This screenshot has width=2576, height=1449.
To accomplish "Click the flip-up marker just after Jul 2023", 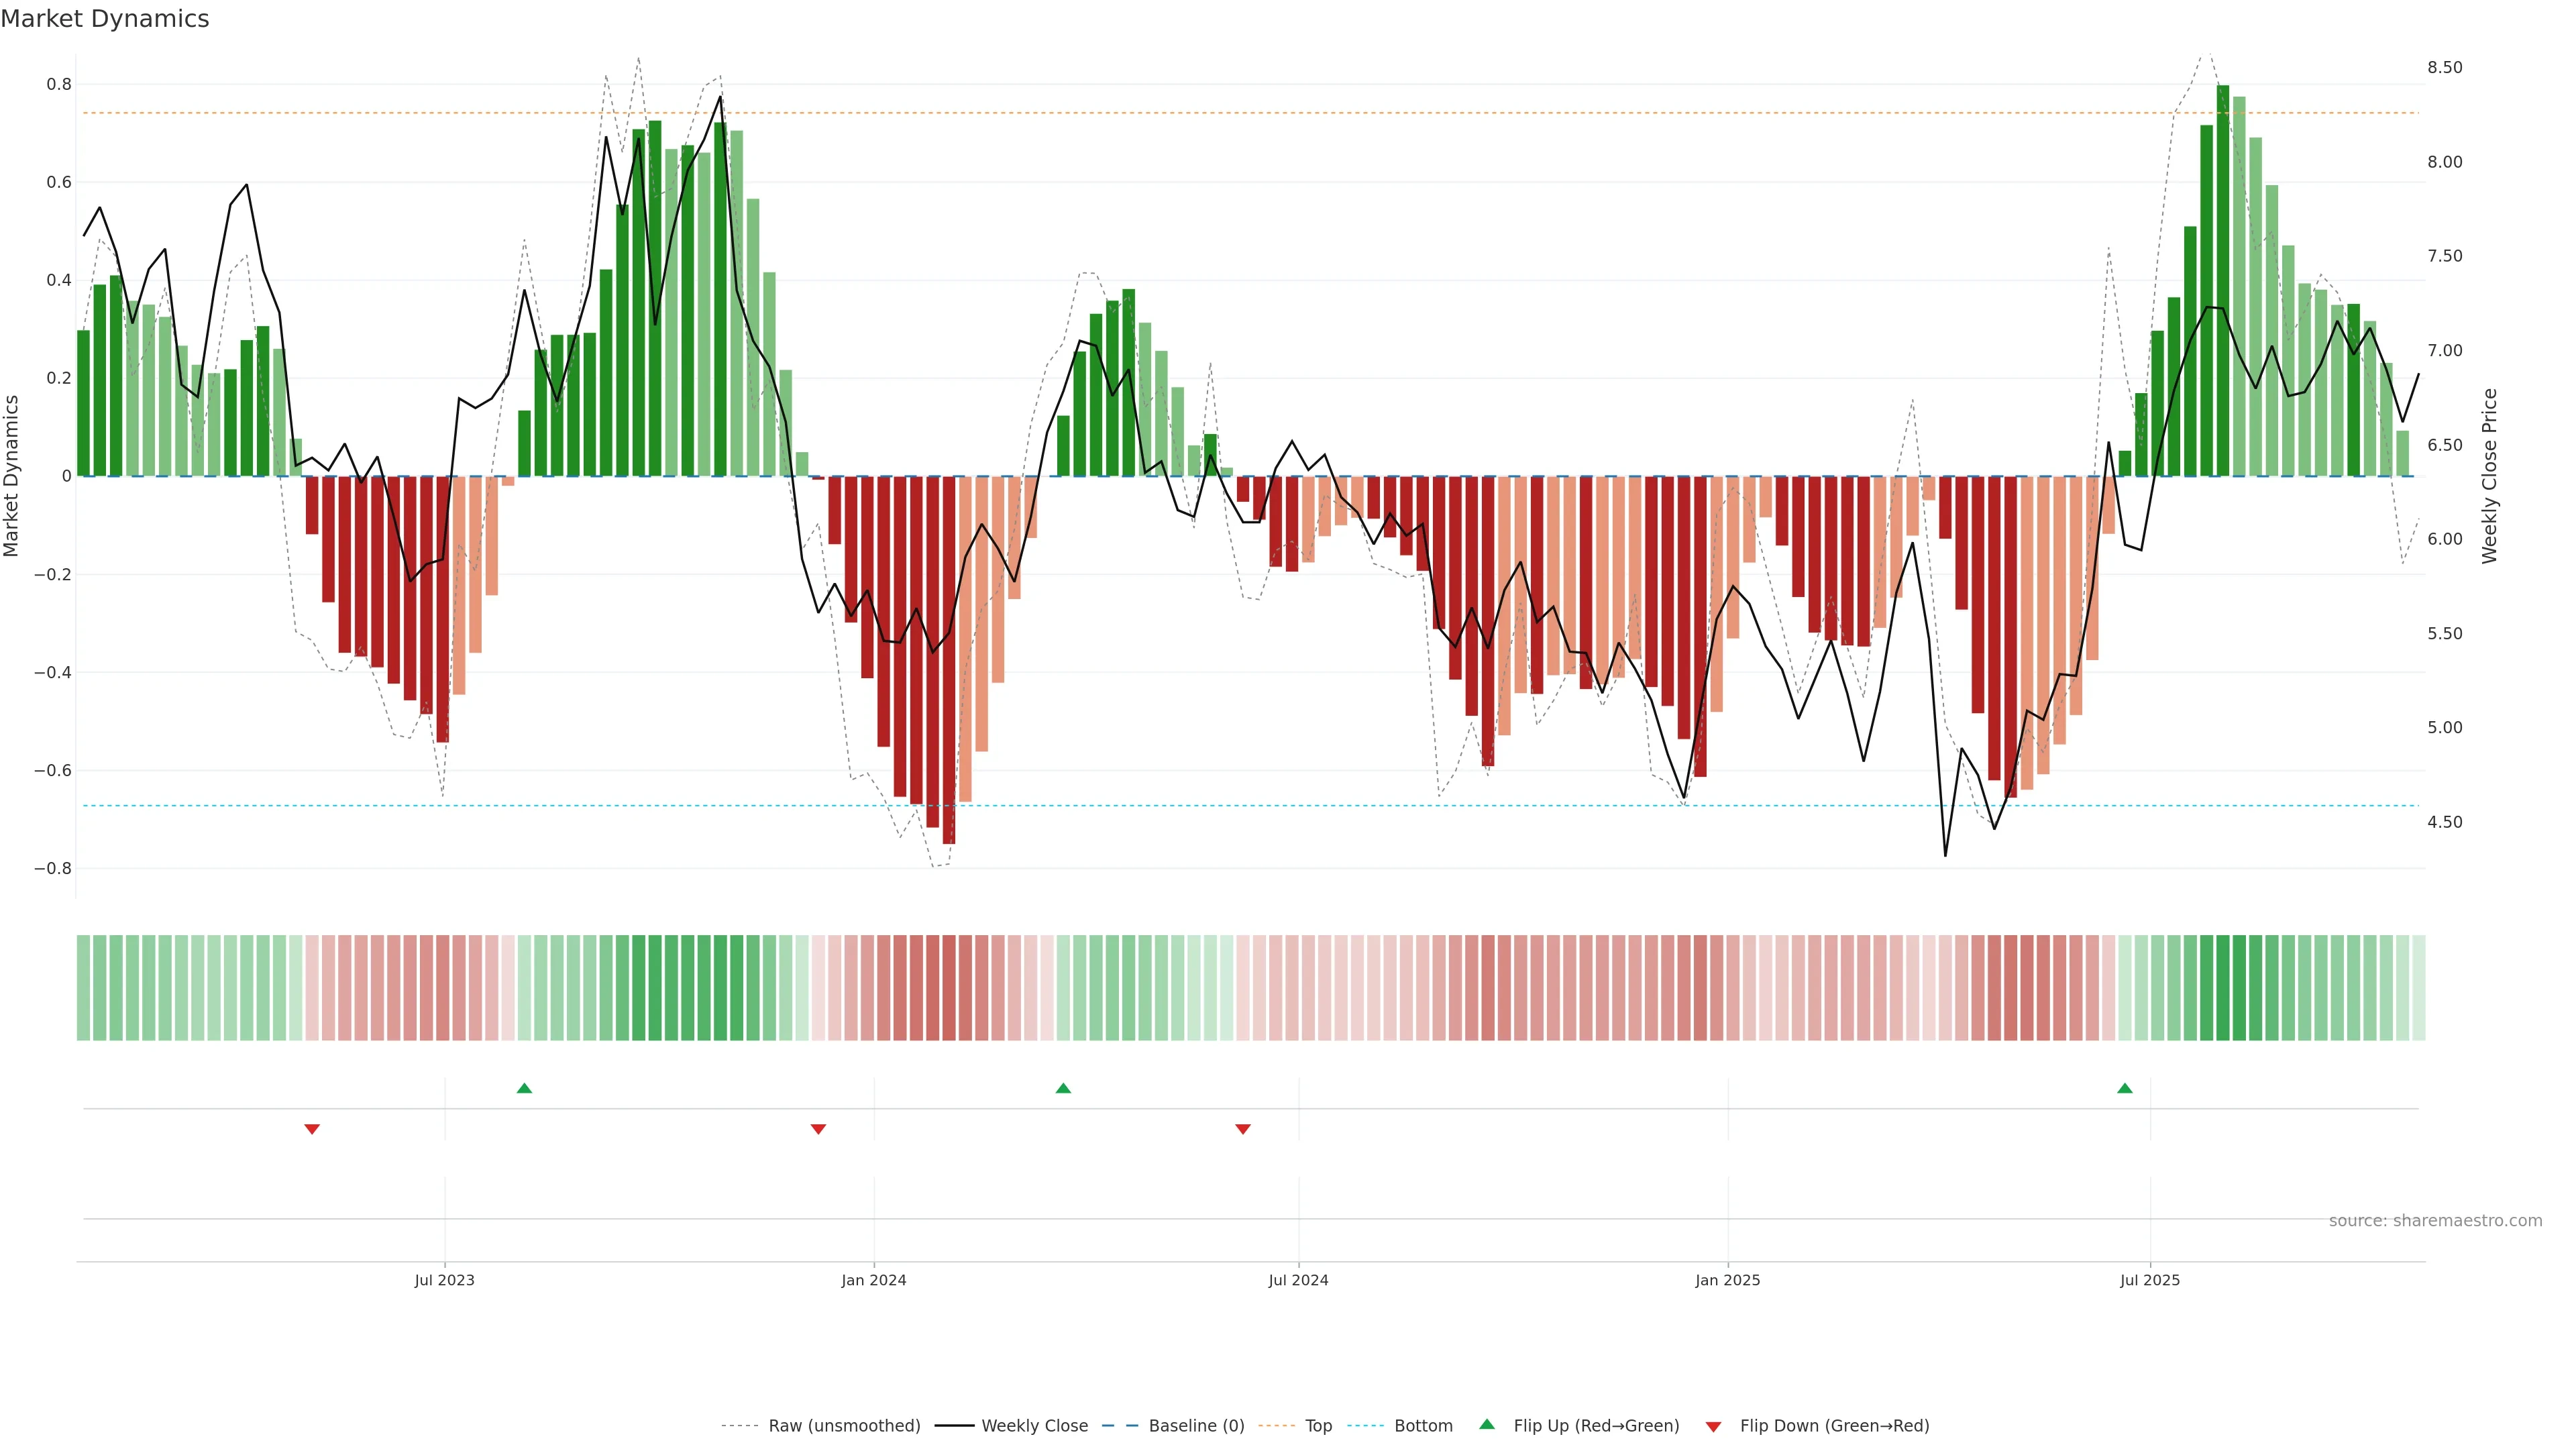I will click(524, 1088).
